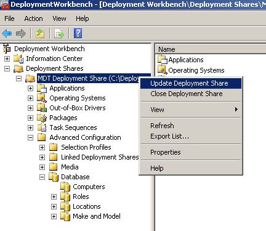
Task: Collapse the Database tree node
Action: [42, 177]
